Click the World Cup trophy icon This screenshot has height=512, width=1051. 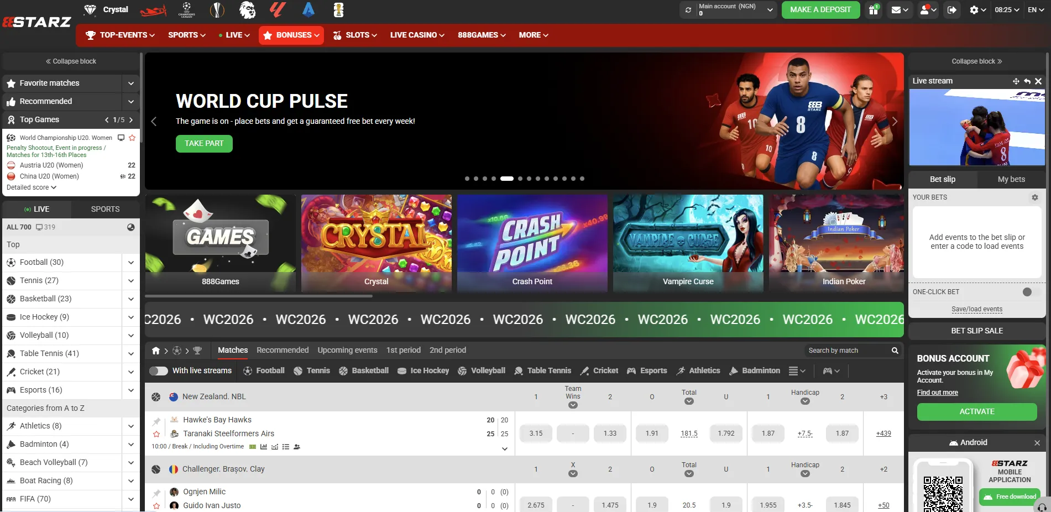[338, 9]
